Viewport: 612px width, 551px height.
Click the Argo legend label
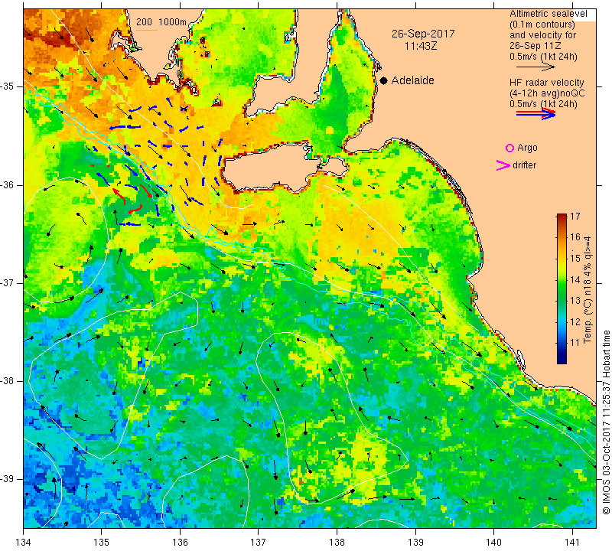tap(527, 148)
